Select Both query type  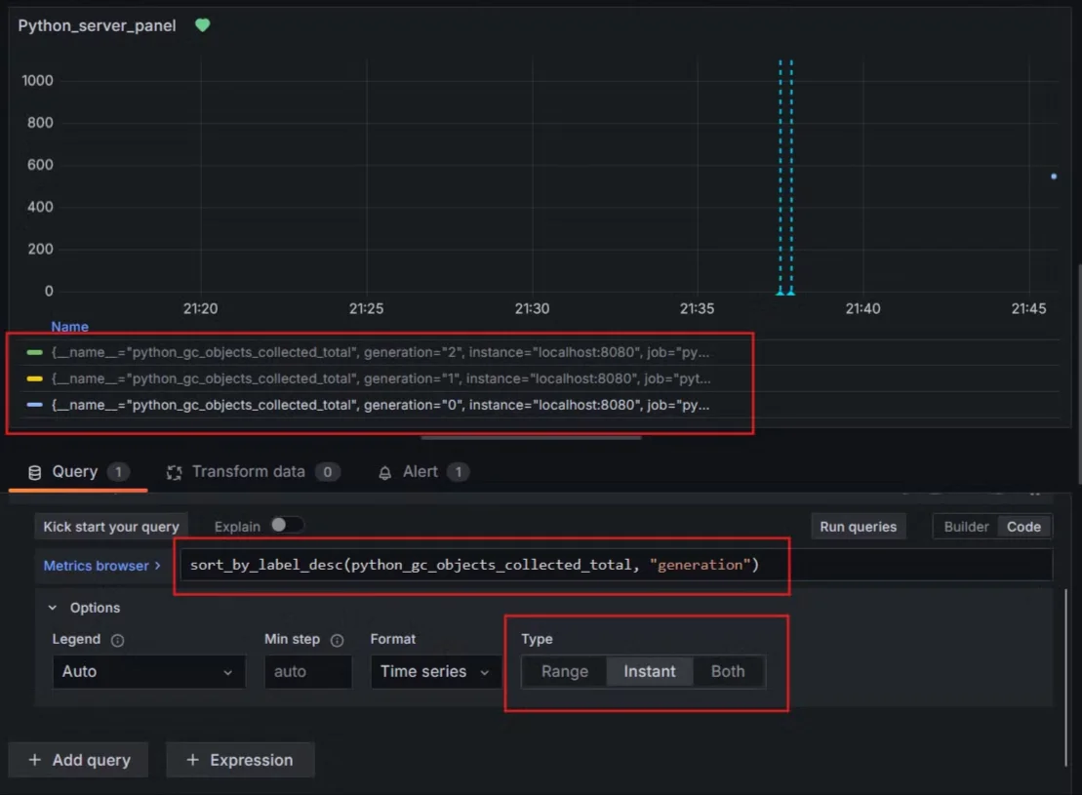pos(728,671)
